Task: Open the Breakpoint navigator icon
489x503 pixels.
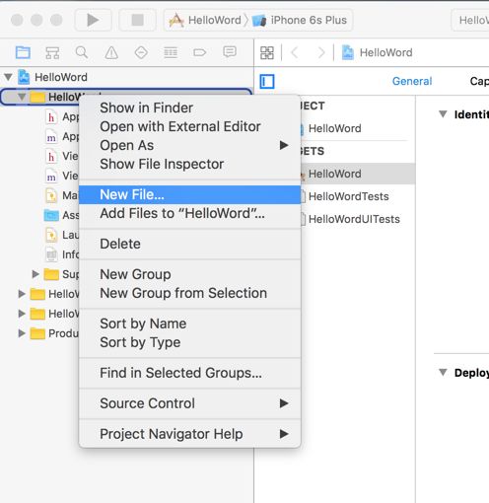Action: click(200, 52)
